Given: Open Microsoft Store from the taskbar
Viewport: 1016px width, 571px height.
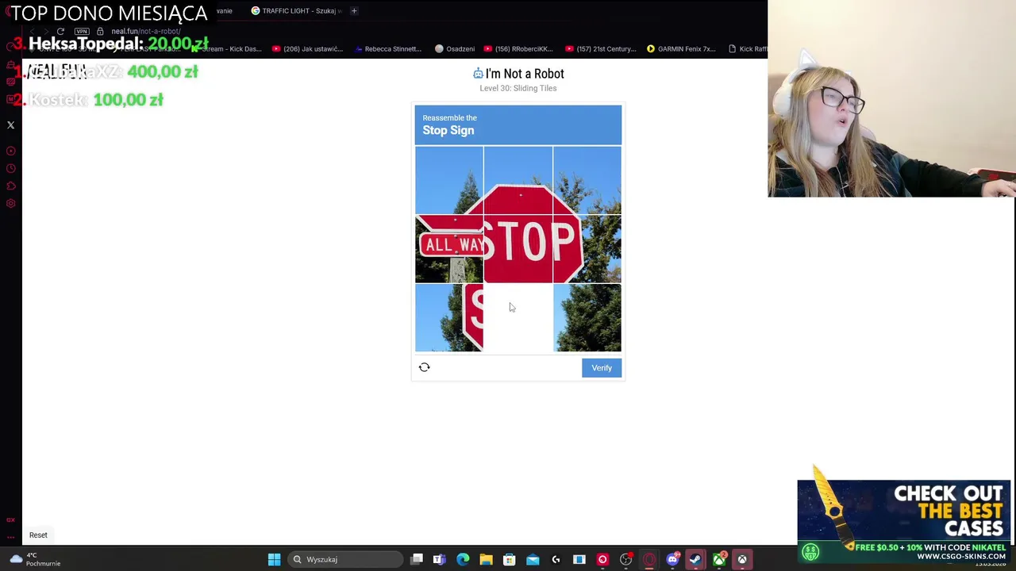Looking at the screenshot, I should [509, 560].
